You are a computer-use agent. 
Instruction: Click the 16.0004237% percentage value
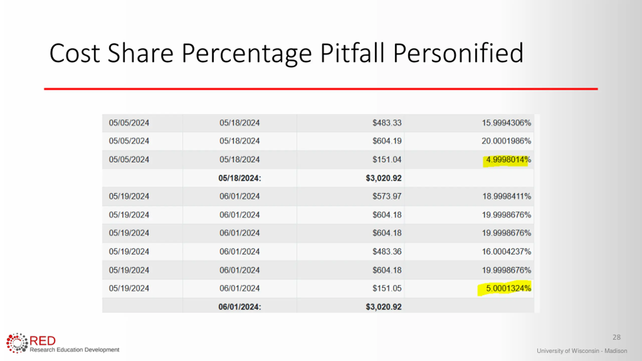[x=506, y=251]
